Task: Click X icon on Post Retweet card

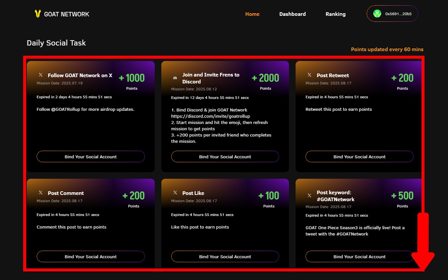Action: pyautogui.click(x=309, y=75)
